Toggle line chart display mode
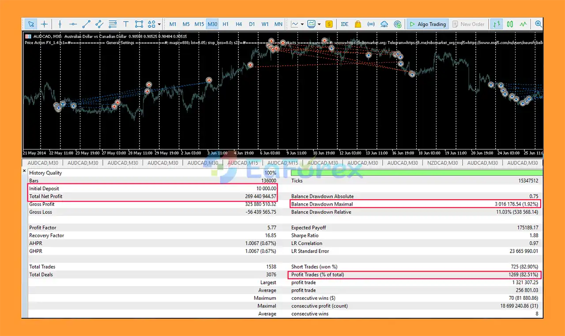 tap(523, 24)
